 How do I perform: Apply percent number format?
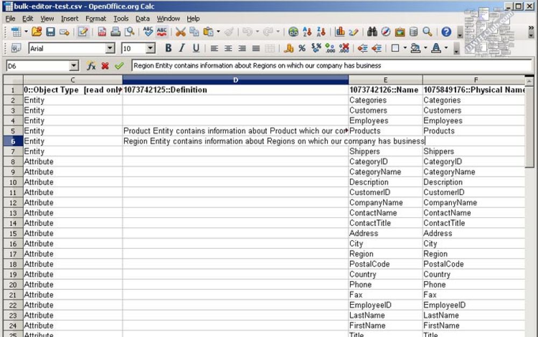click(x=302, y=48)
